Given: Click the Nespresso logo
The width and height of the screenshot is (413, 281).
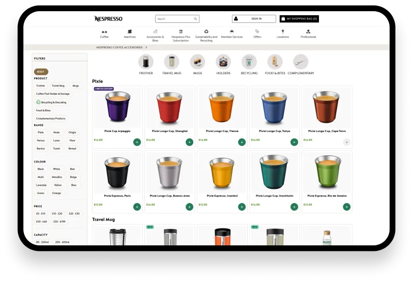Looking at the screenshot, I should click(x=108, y=19).
